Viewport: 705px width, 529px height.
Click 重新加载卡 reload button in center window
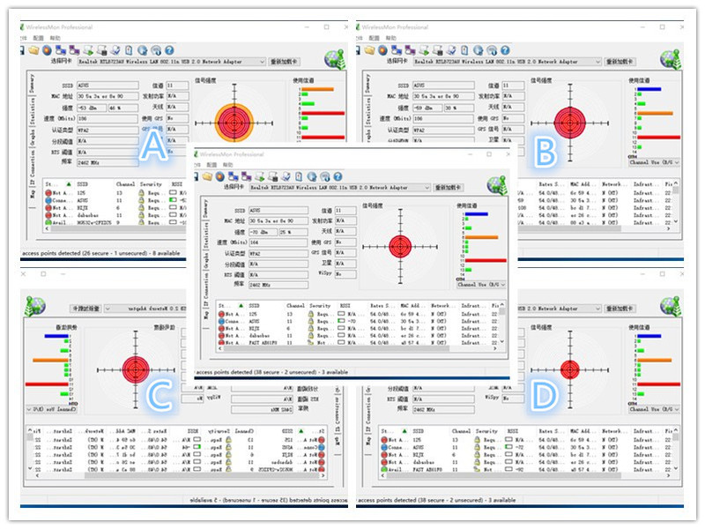coord(448,188)
